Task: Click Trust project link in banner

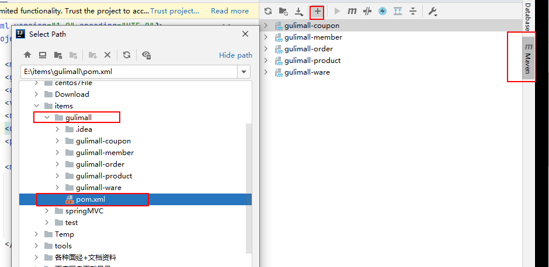Action: [175, 11]
